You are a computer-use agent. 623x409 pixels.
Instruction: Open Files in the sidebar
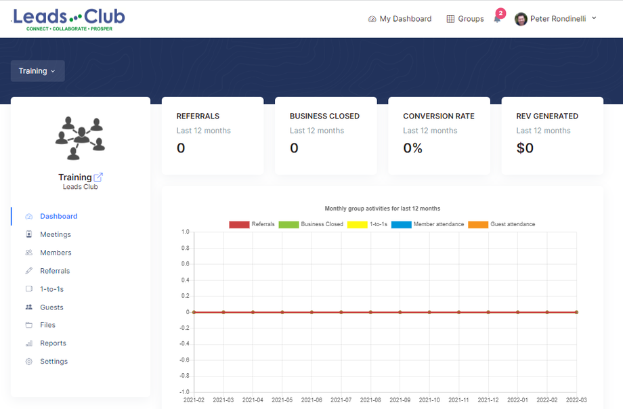point(47,325)
